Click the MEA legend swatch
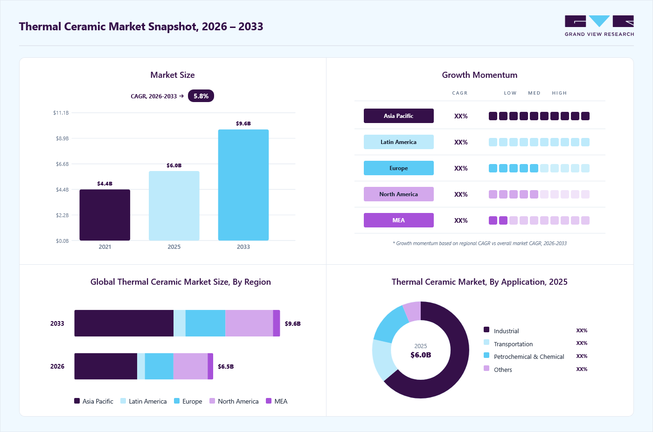Viewport: 653px width, 432px height. [x=269, y=401]
